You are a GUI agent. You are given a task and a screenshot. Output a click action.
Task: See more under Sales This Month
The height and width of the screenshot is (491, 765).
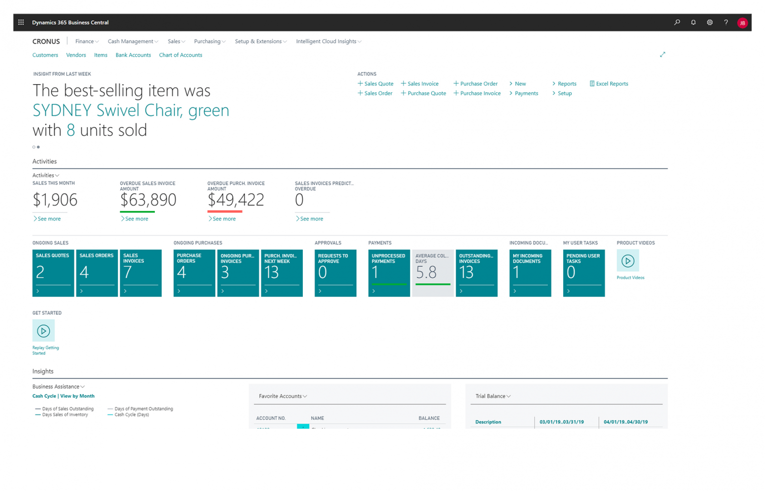(x=48, y=219)
